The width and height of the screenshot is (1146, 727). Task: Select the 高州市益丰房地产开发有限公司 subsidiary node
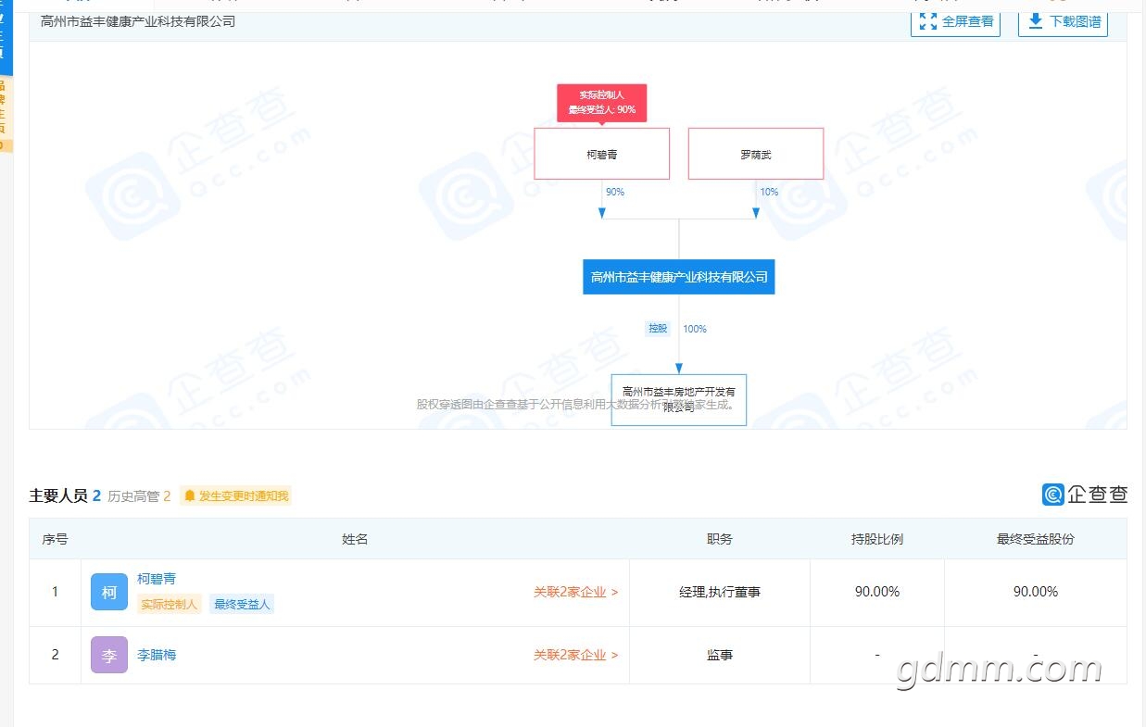coord(678,399)
